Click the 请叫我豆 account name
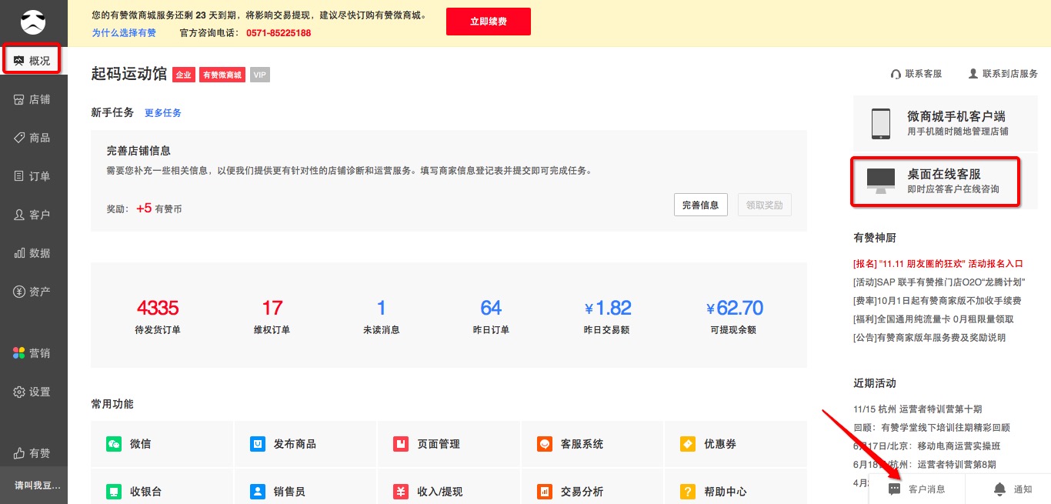The image size is (1051, 504). [x=37, y=486]
